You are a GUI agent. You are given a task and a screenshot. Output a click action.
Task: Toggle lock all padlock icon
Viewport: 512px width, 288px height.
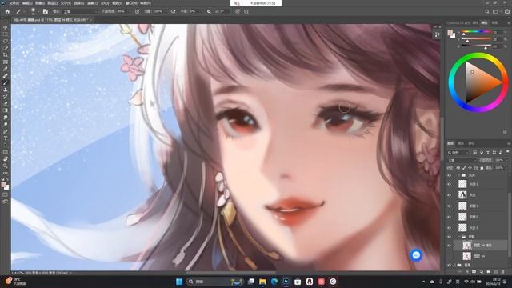(482, 168)
